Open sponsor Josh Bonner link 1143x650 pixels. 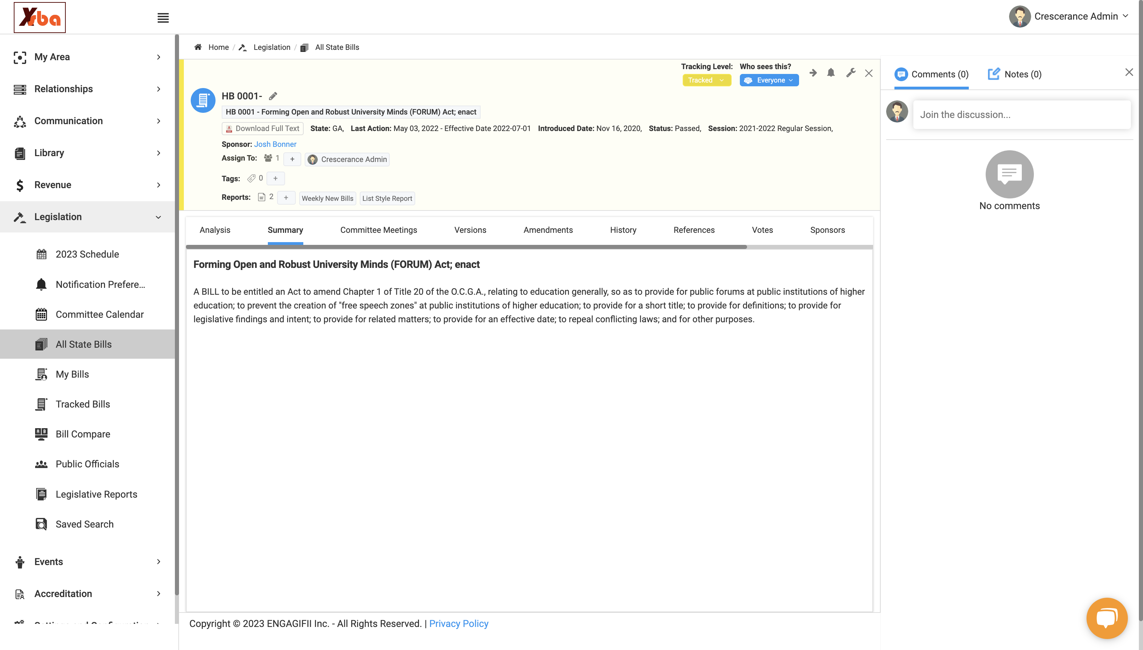[275, 144]
